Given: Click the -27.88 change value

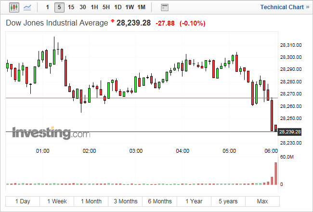Looking at the screenshot, I should (165, 24).
